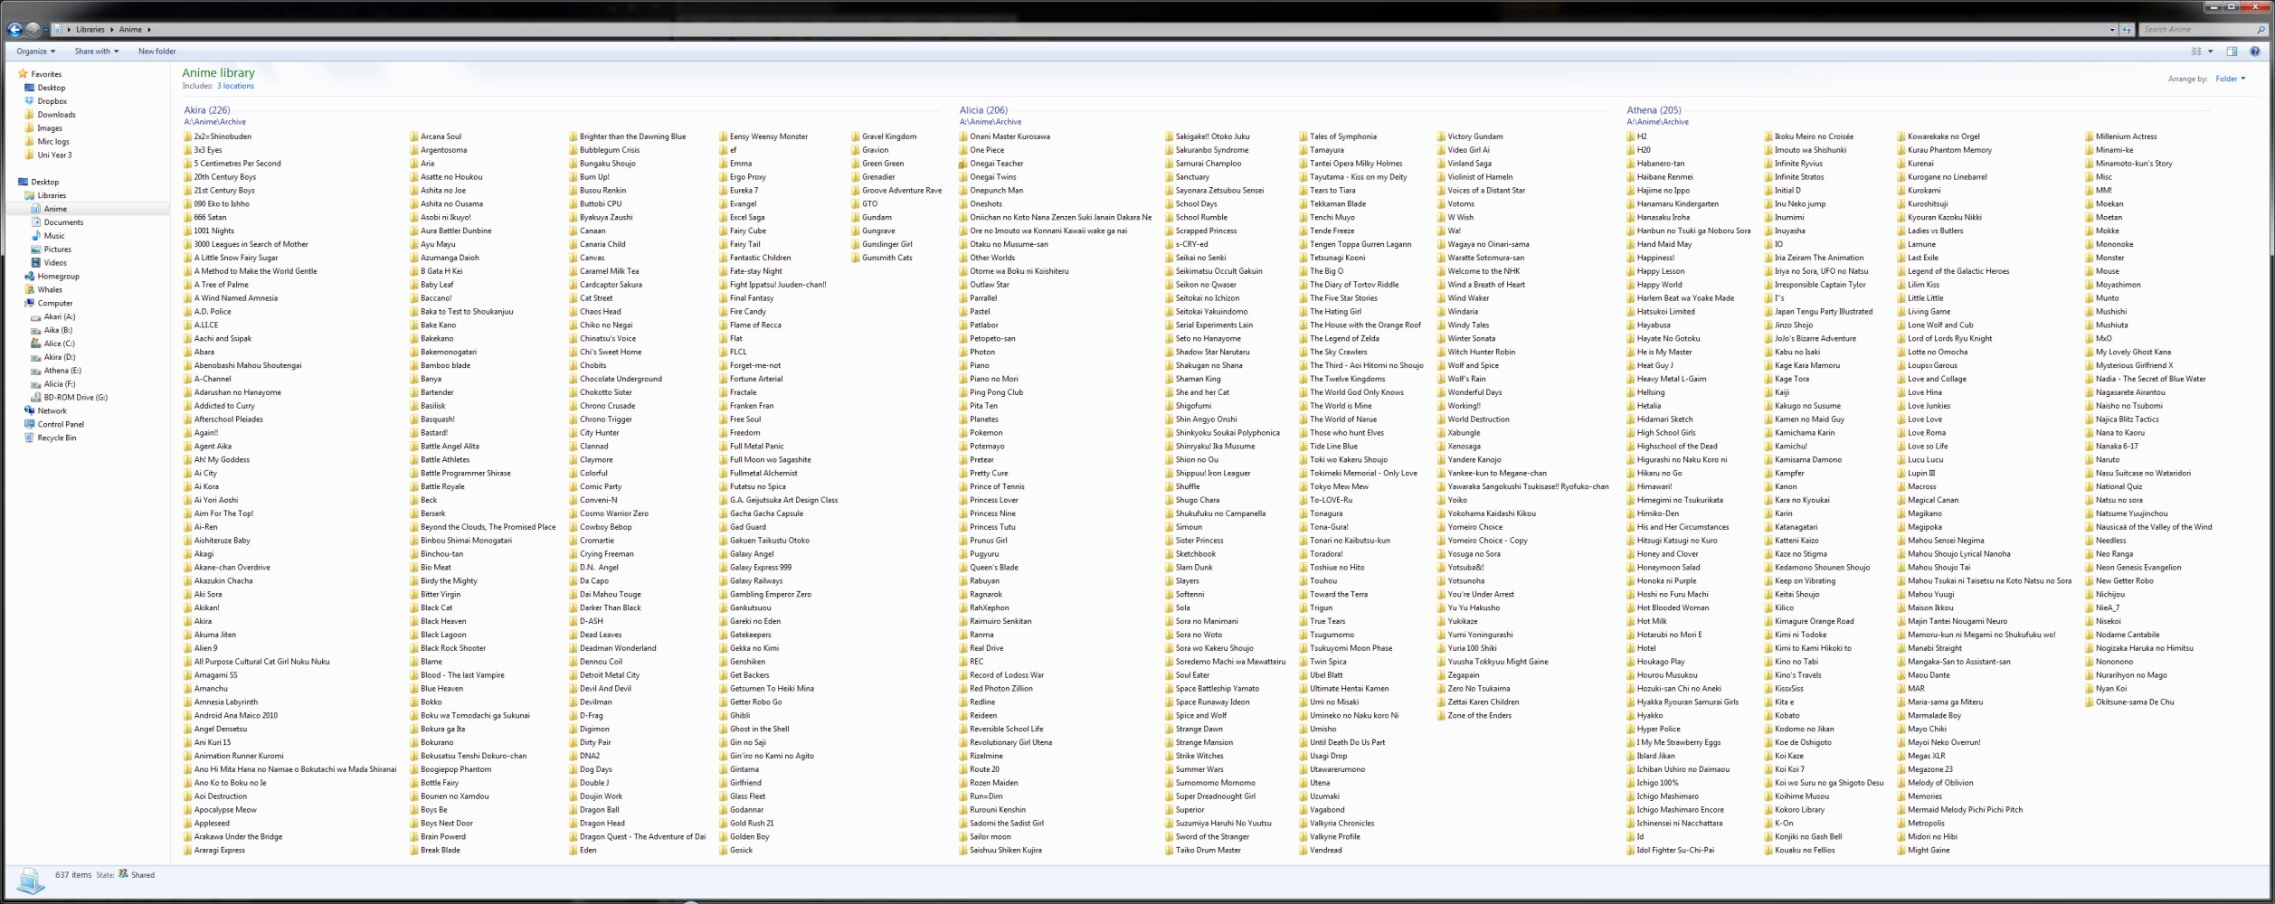This screenshot has height=904, width=2275.
Task: Click the Anime breadcrumb segment
Action: click(x=130, y=30)
